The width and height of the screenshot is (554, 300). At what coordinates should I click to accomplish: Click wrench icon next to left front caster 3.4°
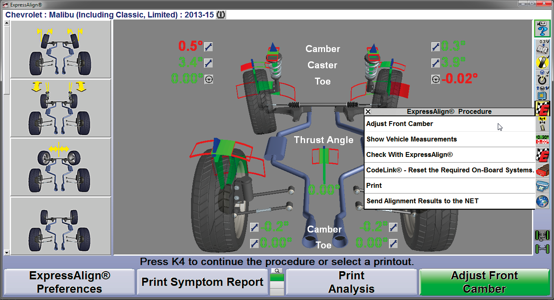pyautogui.click(x=209, y=63)
